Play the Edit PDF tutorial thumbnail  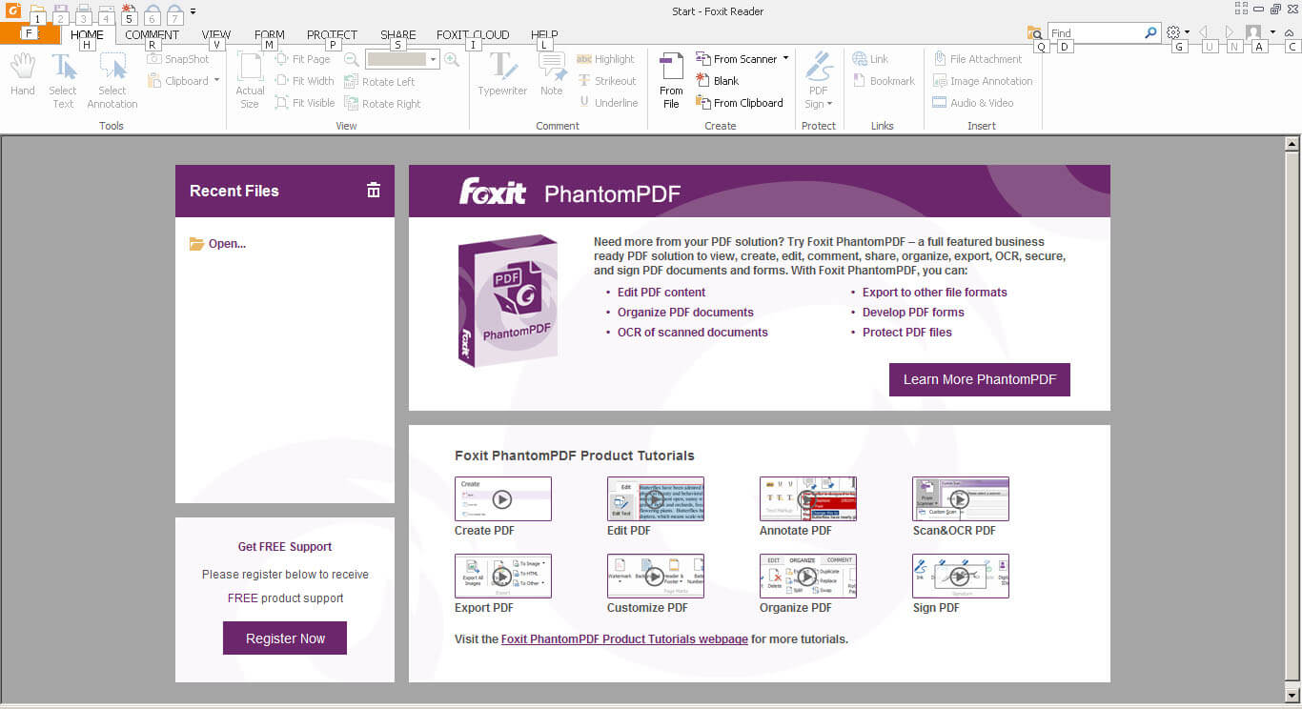pyautogui.click(x=655, y=498)
